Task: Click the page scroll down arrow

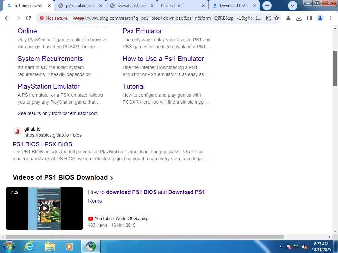Action: click(335, 232)
